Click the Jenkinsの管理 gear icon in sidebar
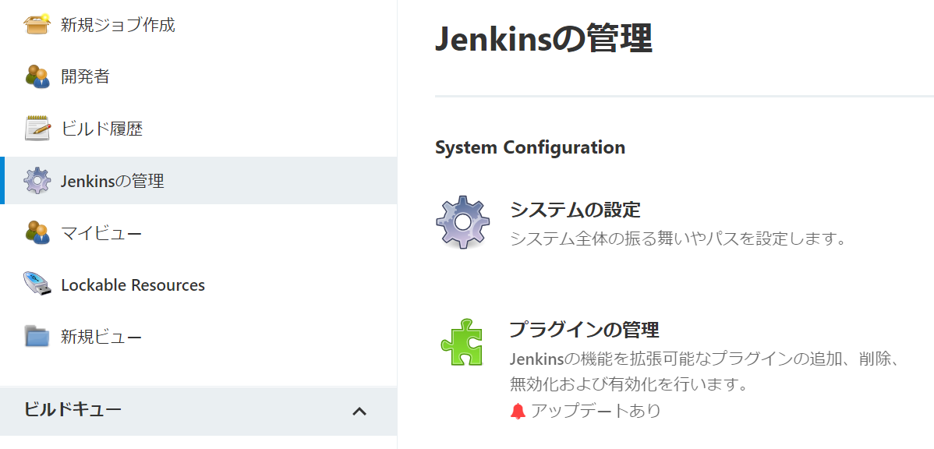The width and height of the screenshot is (934, 449). coord(37,180)
